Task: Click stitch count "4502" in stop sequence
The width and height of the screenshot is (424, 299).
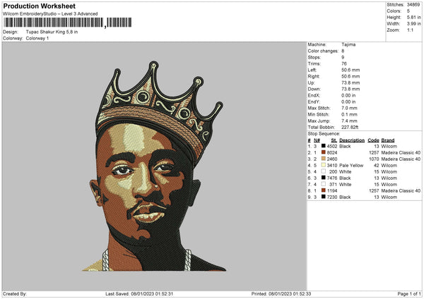Action: pyautogui.click(x=332, y=146)
